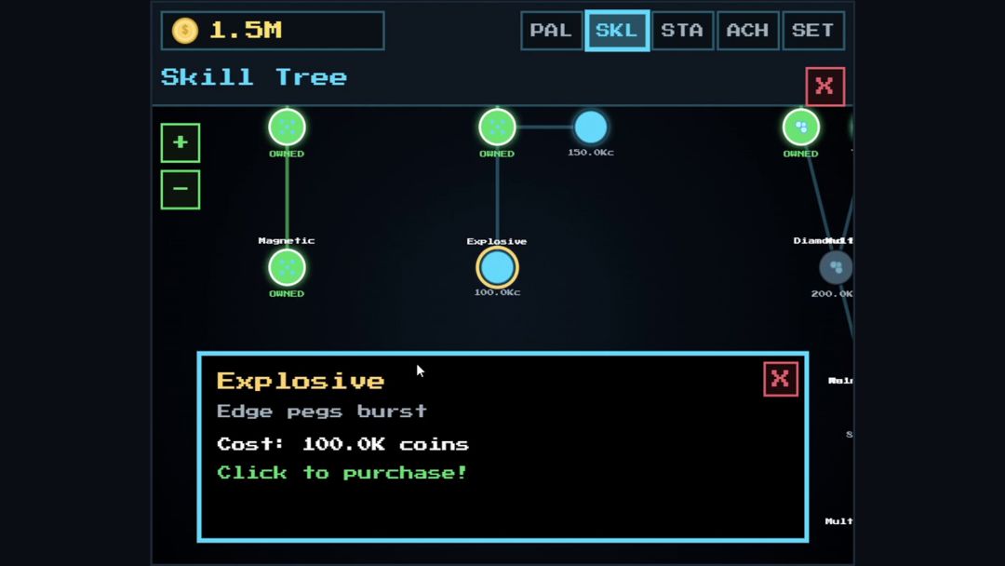Open the STA tab
Screen dimensions: 1005x566
[x=682, y=30]
